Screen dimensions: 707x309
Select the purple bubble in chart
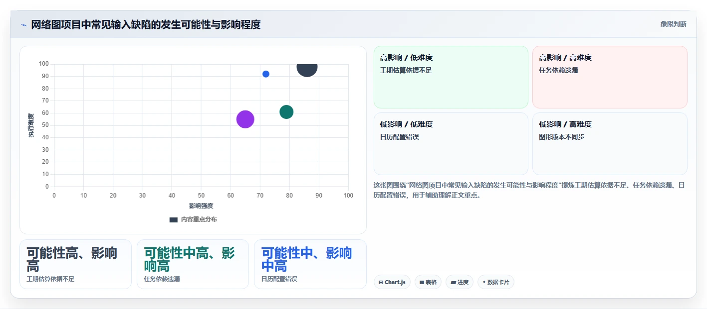point(245,119)
